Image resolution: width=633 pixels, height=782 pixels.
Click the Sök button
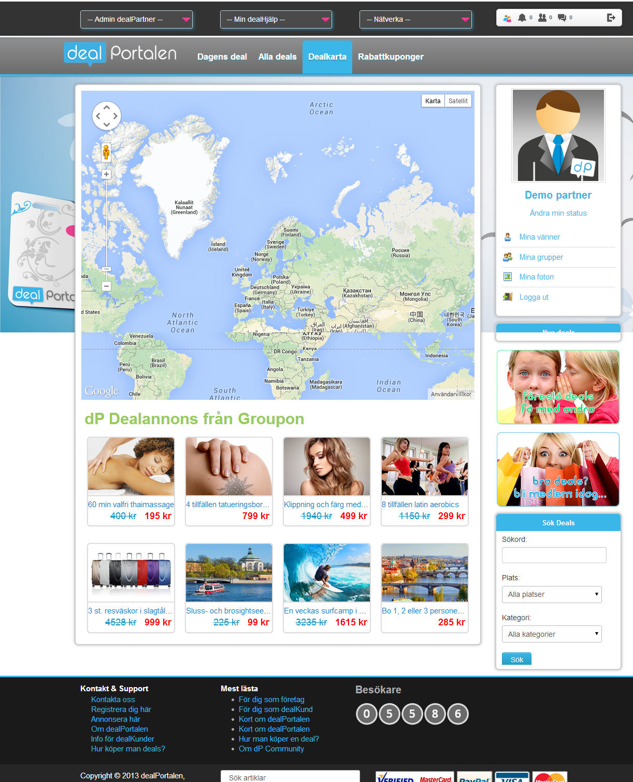click(x=516, y=660)
